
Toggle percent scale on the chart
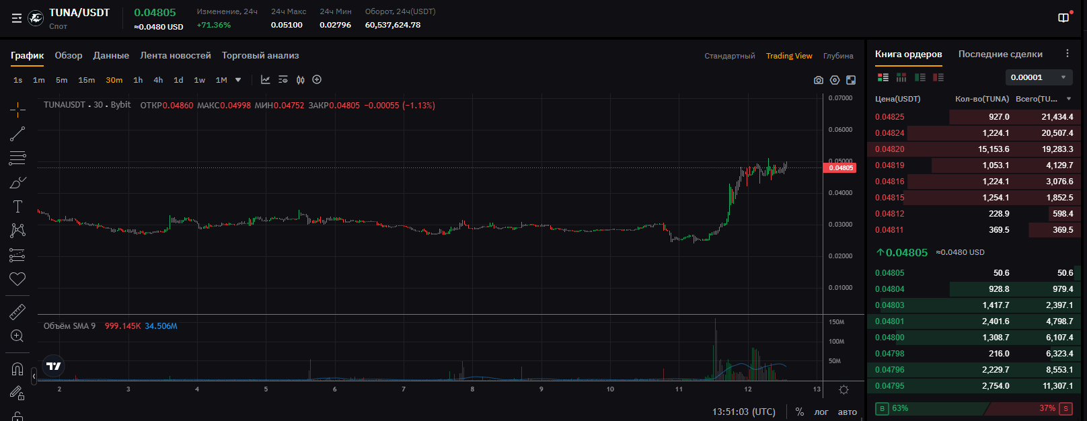[x=800, y=412]
